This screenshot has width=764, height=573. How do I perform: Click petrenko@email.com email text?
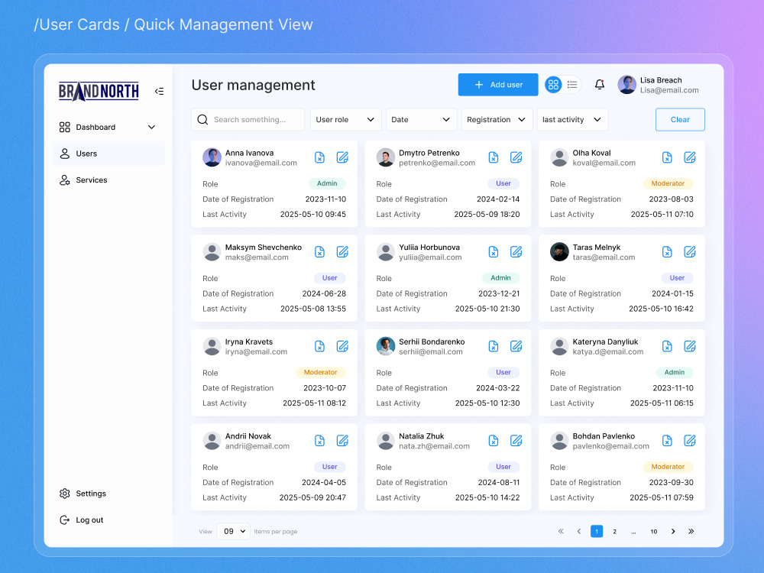coord(437,163)
